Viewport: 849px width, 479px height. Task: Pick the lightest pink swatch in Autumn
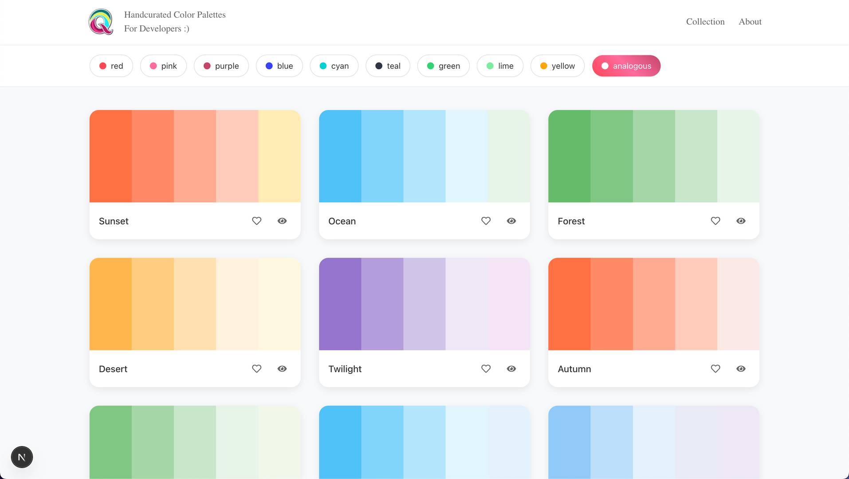point(738,304)
